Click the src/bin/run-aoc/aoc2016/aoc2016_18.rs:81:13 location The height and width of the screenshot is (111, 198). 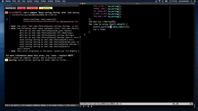click(34, 15)
